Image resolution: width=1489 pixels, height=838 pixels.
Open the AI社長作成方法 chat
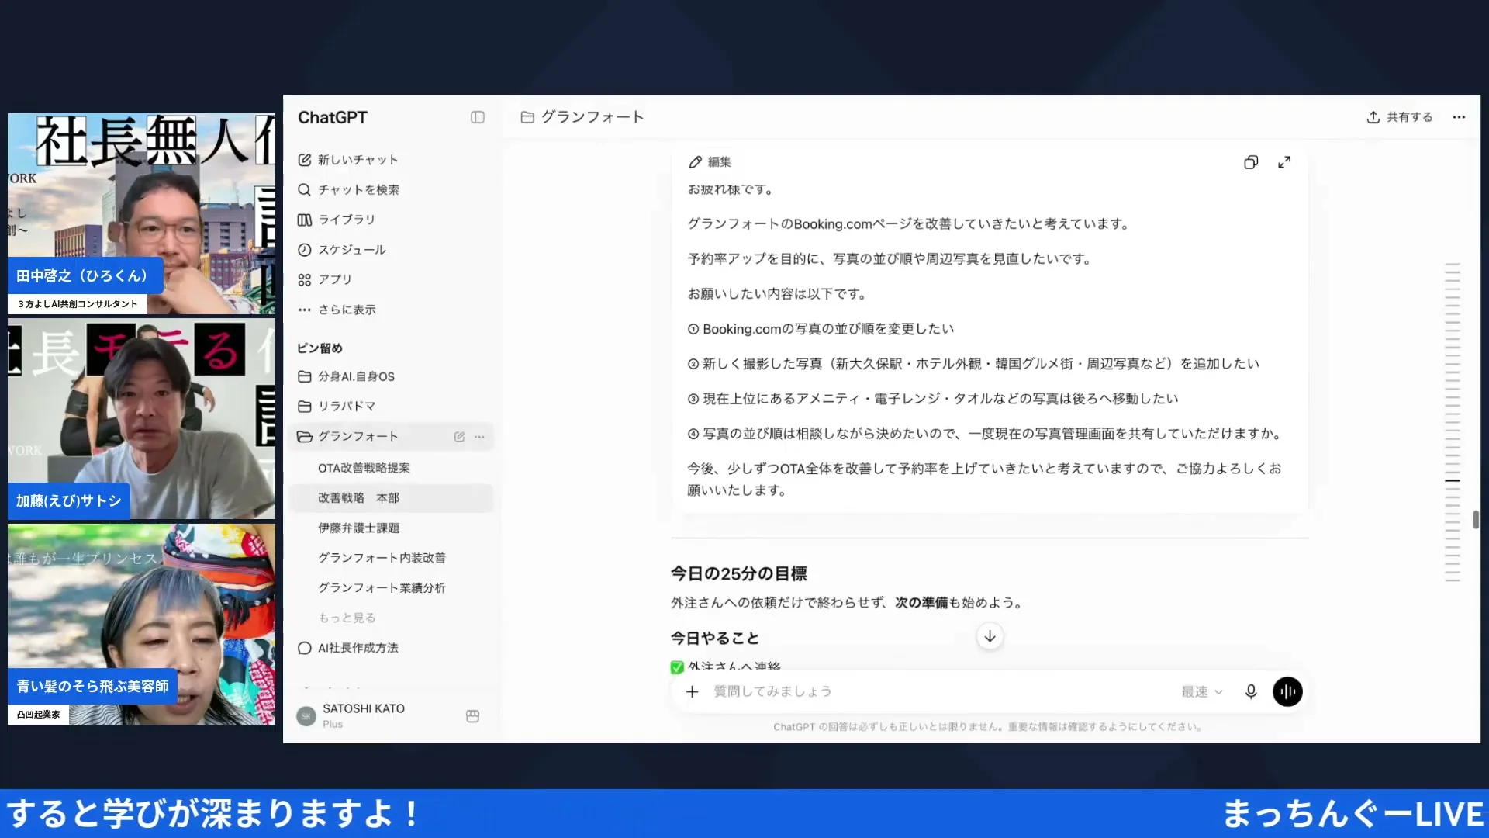(x=348, y=648)
